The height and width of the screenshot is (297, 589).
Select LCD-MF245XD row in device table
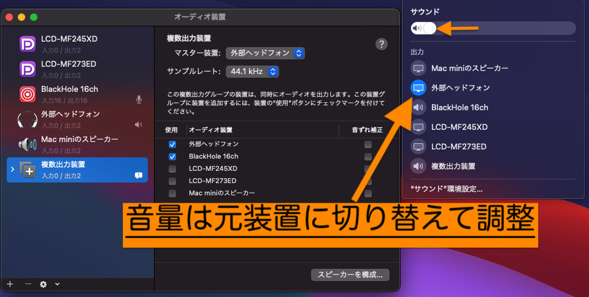pos(277,169)
